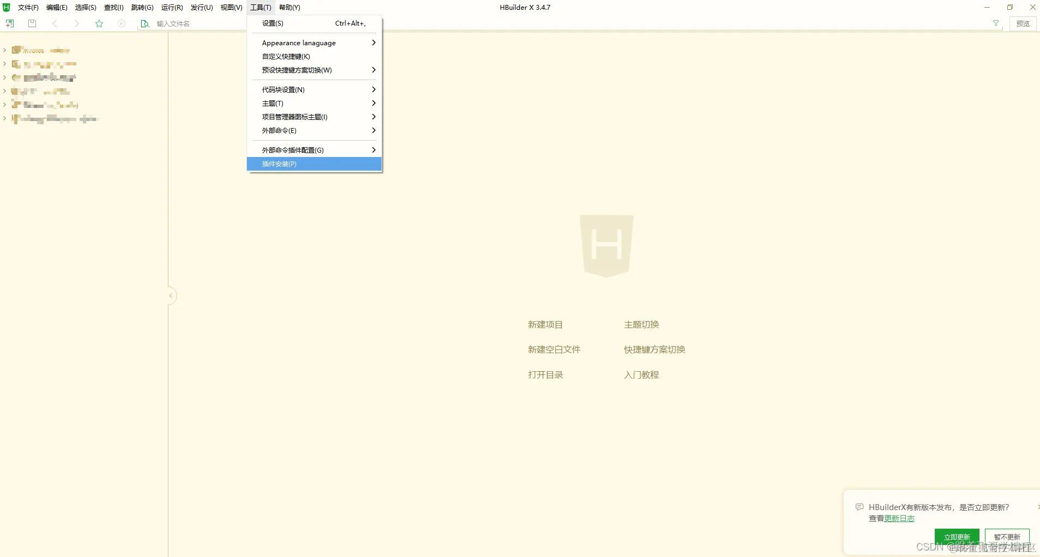
Task: Go back with the left arrow toolbar icon
Action: click(x=55, y=23)
